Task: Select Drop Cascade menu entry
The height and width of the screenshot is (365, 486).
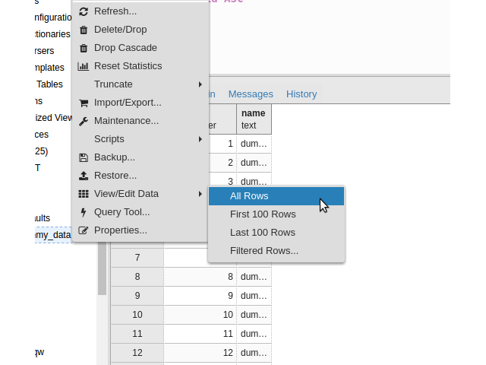Action: (140, 48)
